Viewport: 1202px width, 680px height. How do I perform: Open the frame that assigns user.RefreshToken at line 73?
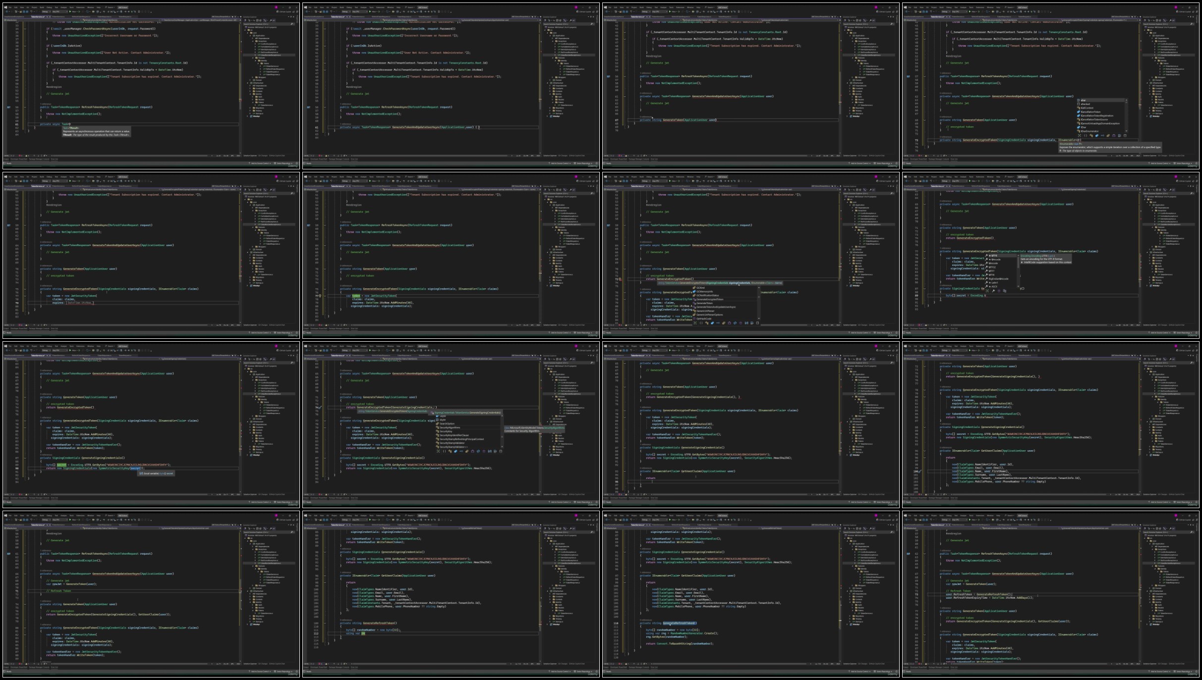point(1051,594)
